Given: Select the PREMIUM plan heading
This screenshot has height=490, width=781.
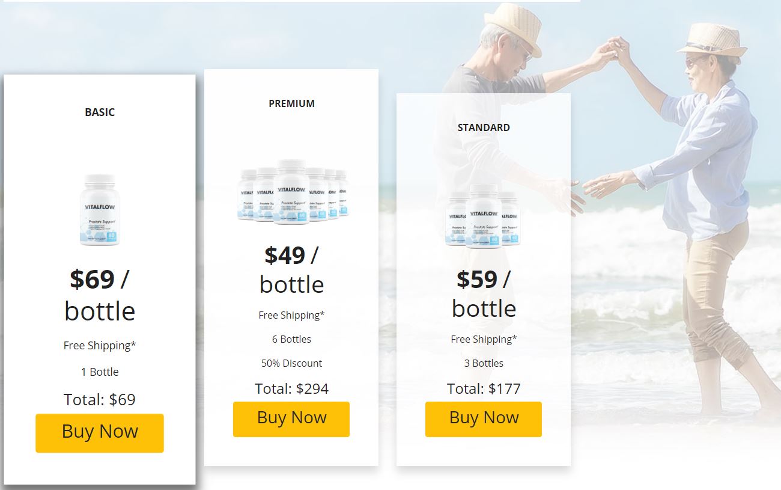Looking at the screenshot, I should [291, 103].
